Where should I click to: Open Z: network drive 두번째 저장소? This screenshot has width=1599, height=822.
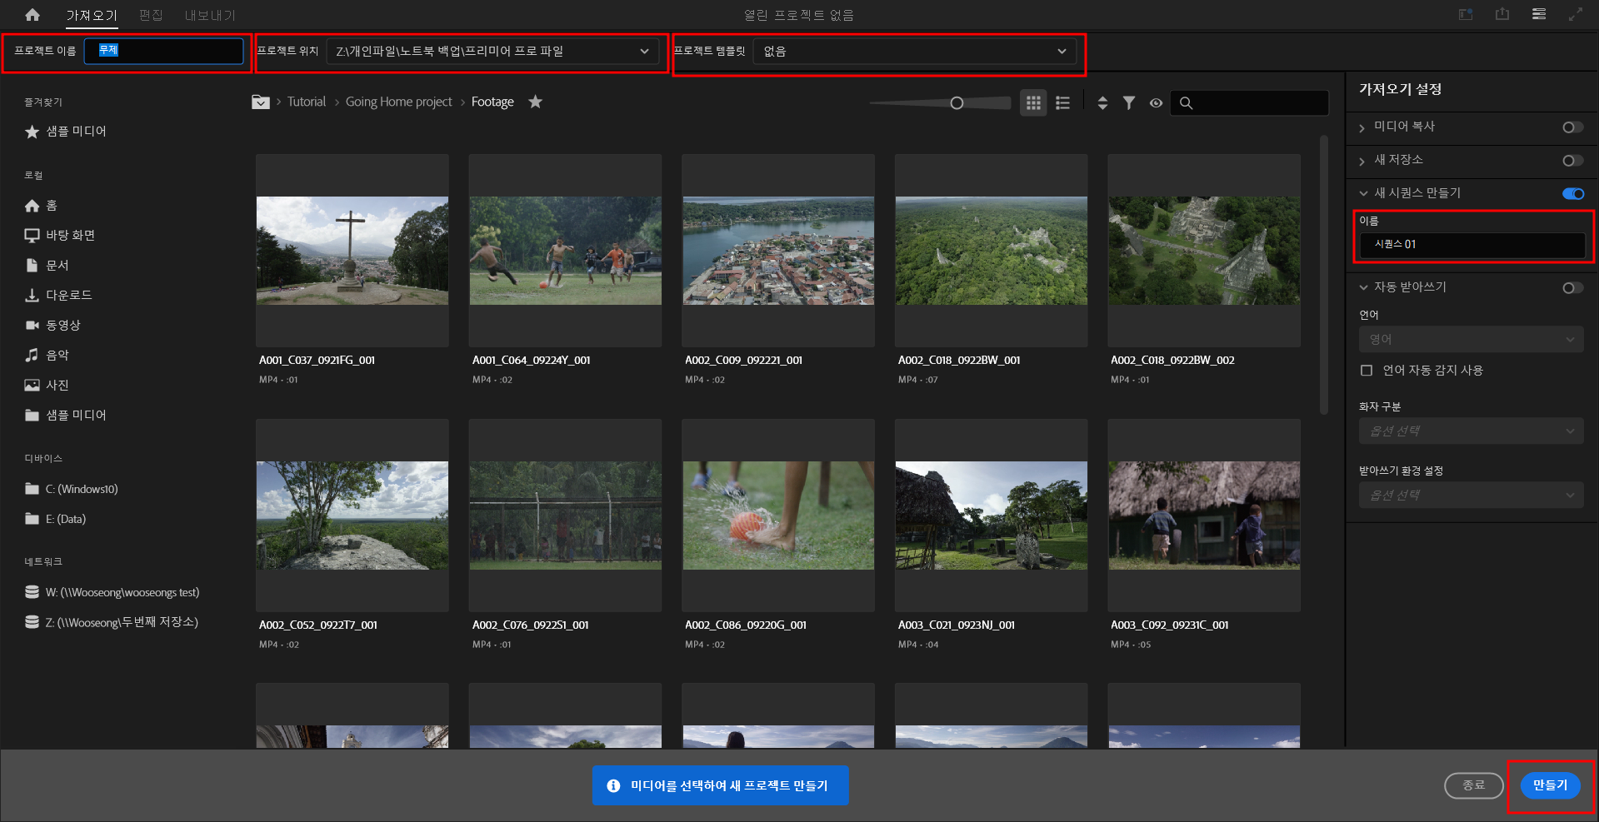(x=112, y=622)
